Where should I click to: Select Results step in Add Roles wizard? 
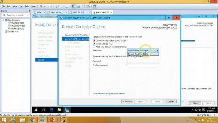point(46,60)
